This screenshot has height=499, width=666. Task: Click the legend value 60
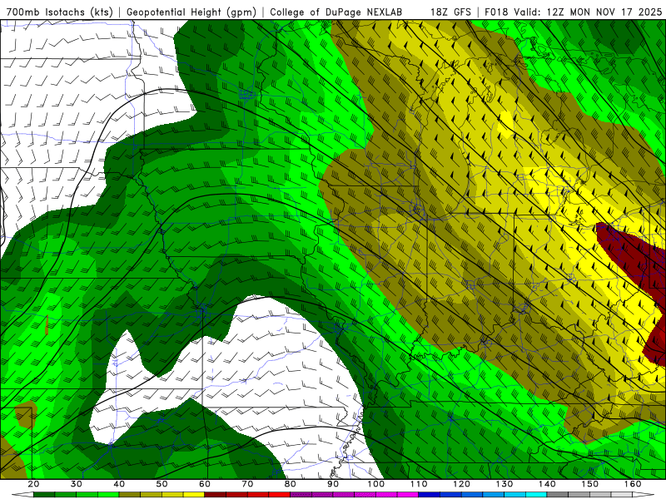tap(205, 484)
